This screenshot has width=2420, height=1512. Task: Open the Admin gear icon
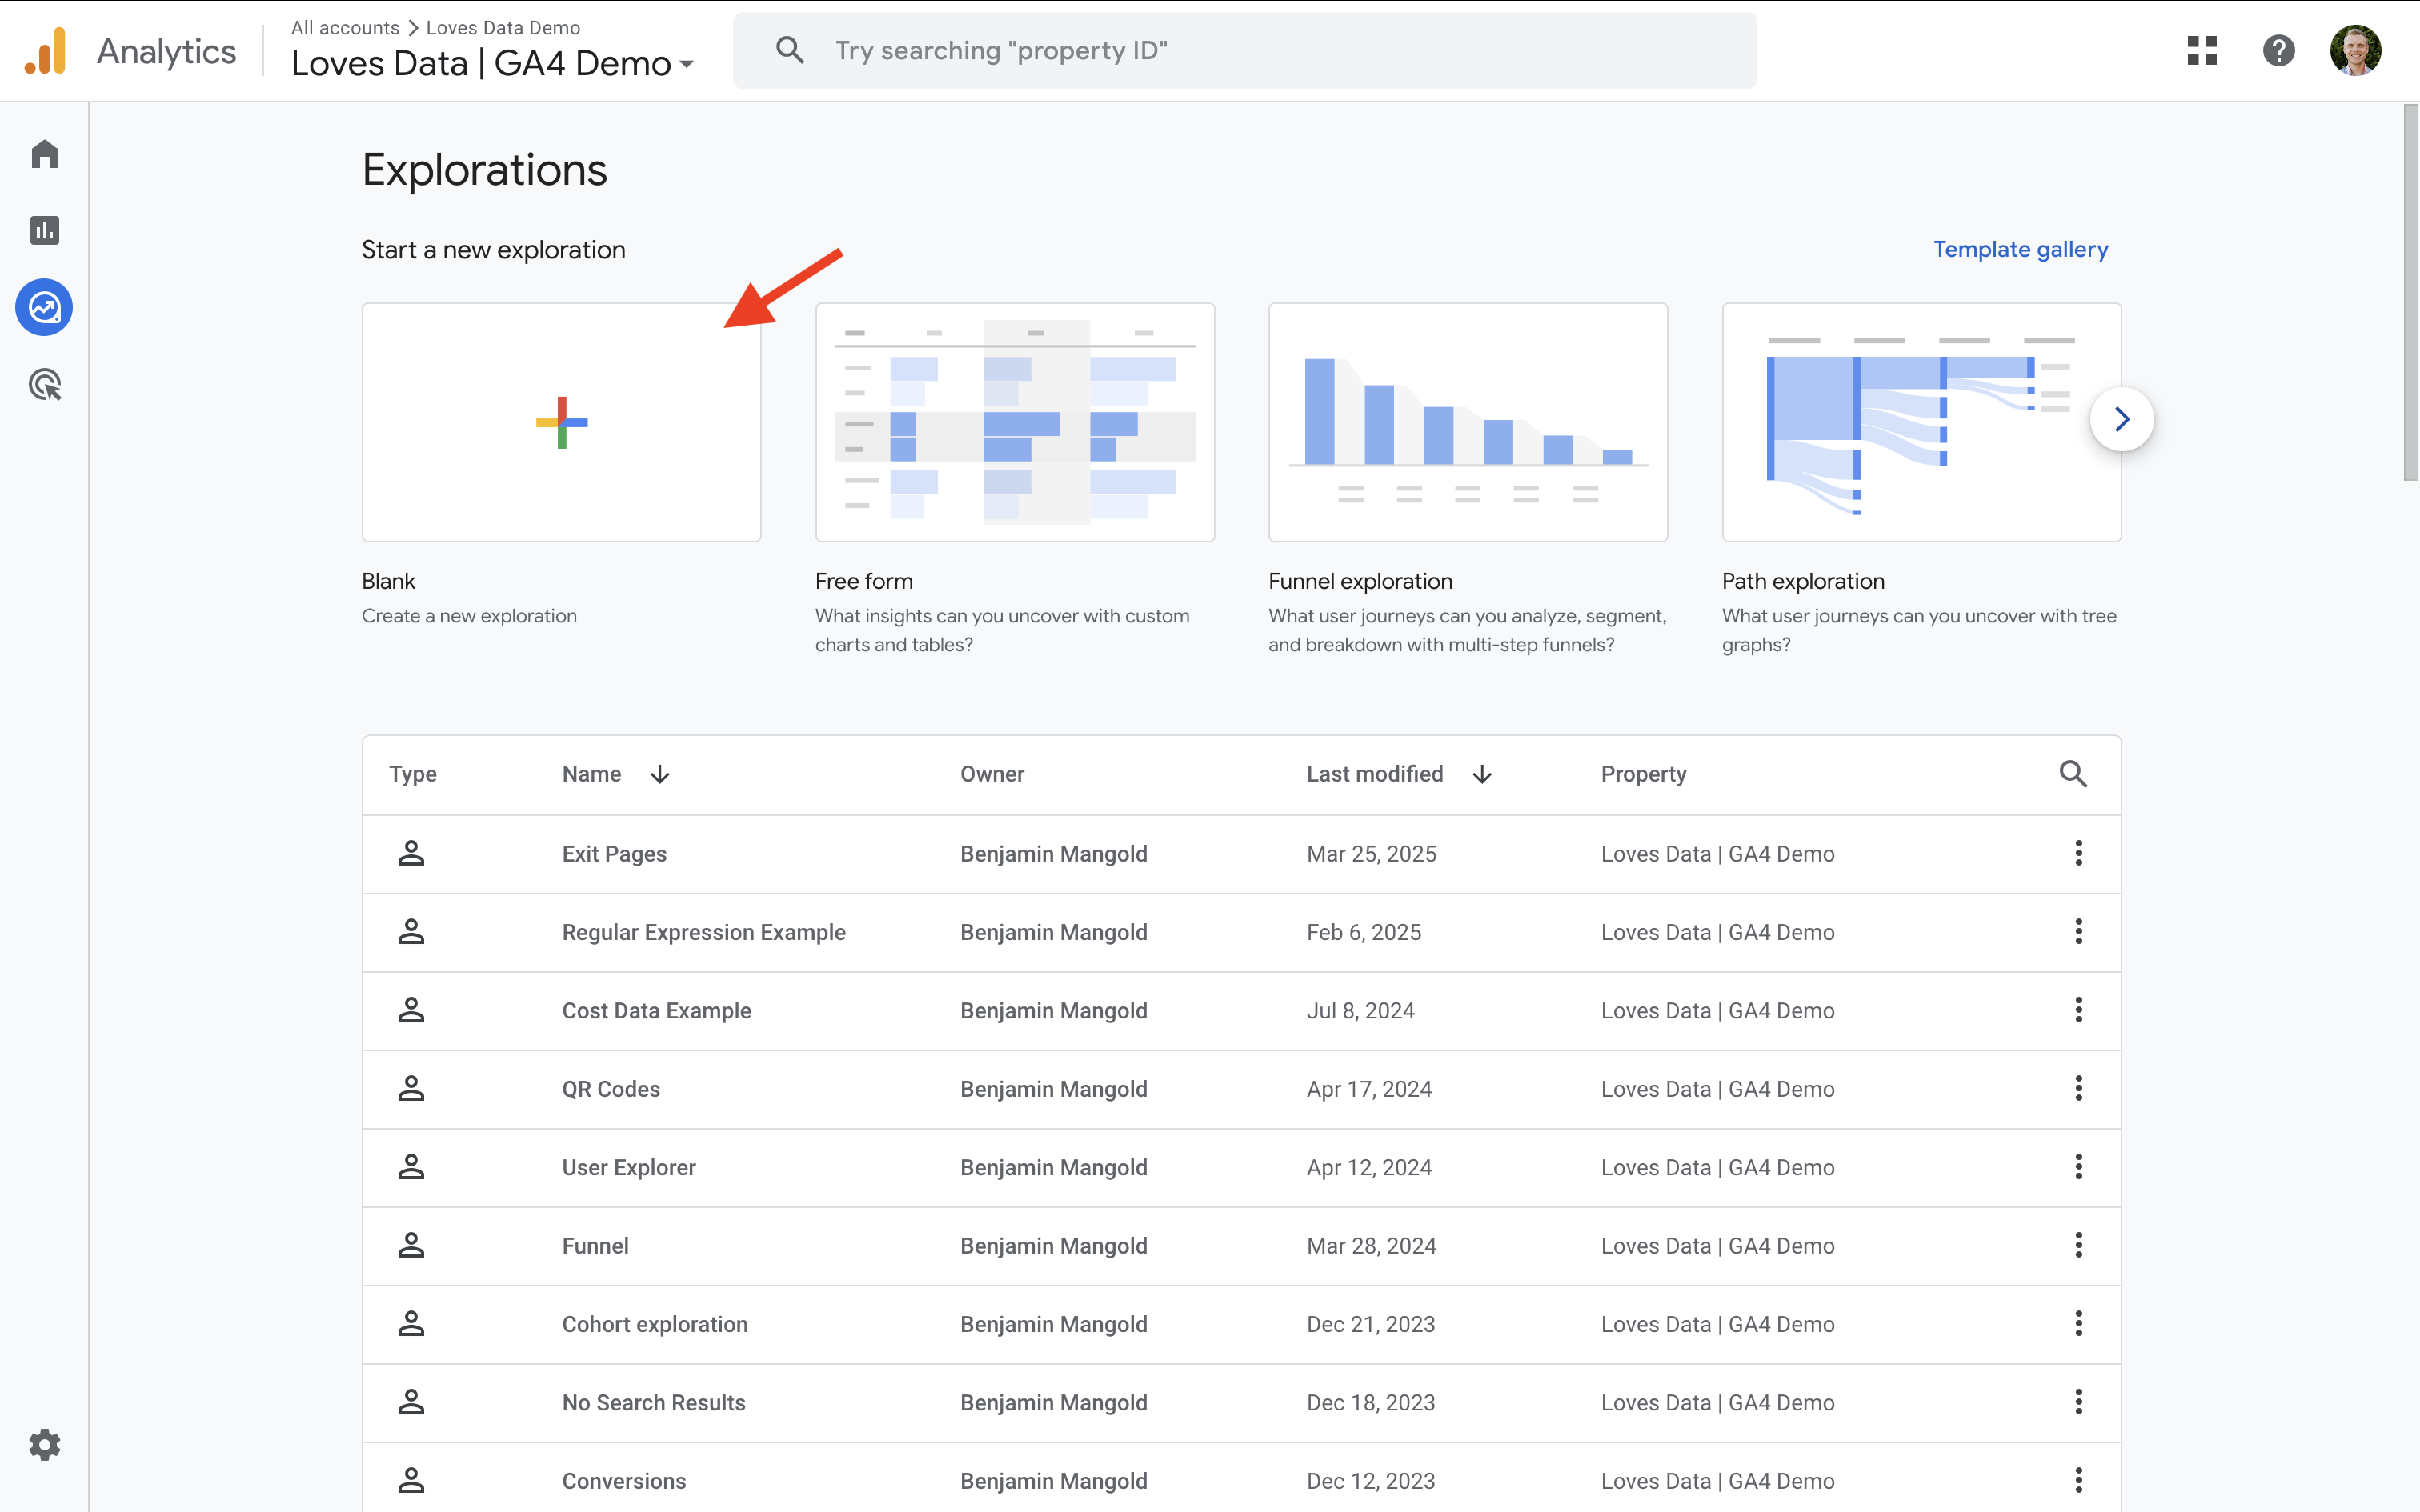tap(44, 1444)
